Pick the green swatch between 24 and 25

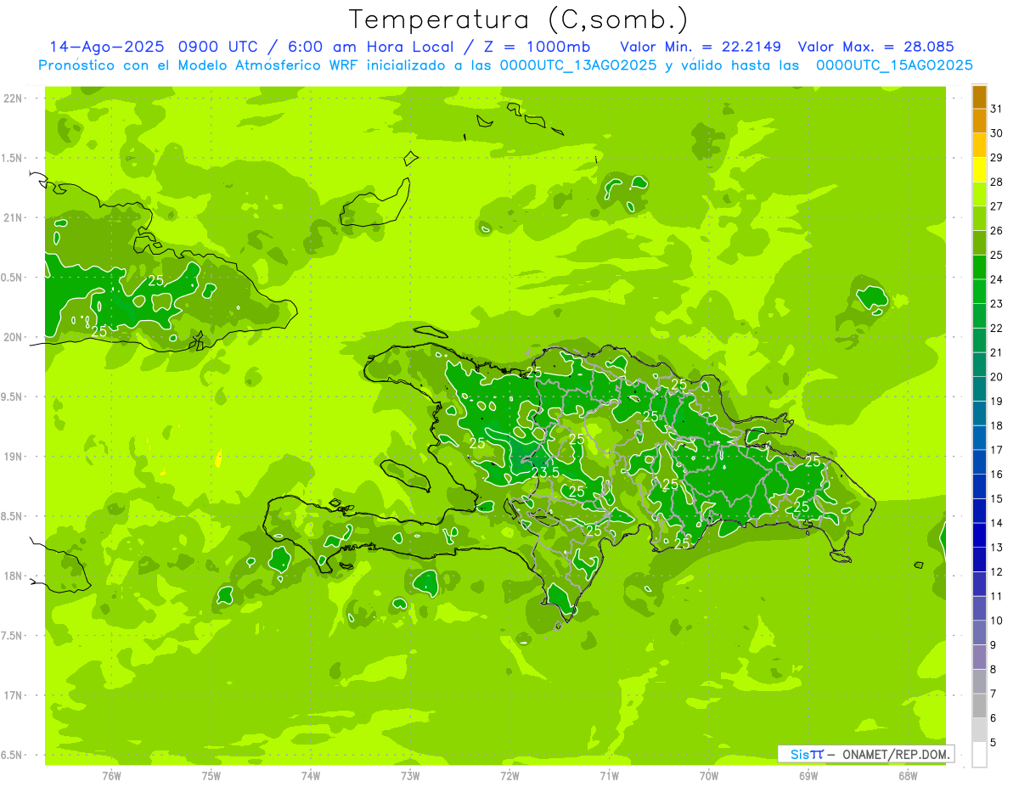point(979,267)
